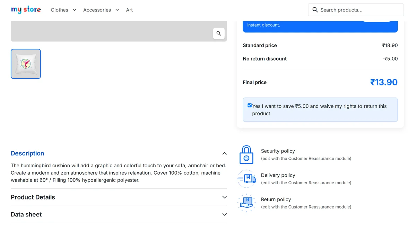Click the 'Yes I want to save ₹5.00' label
The width and height of the screenshot is (416, 233).
pyautogui.click(x=319, y=110)
